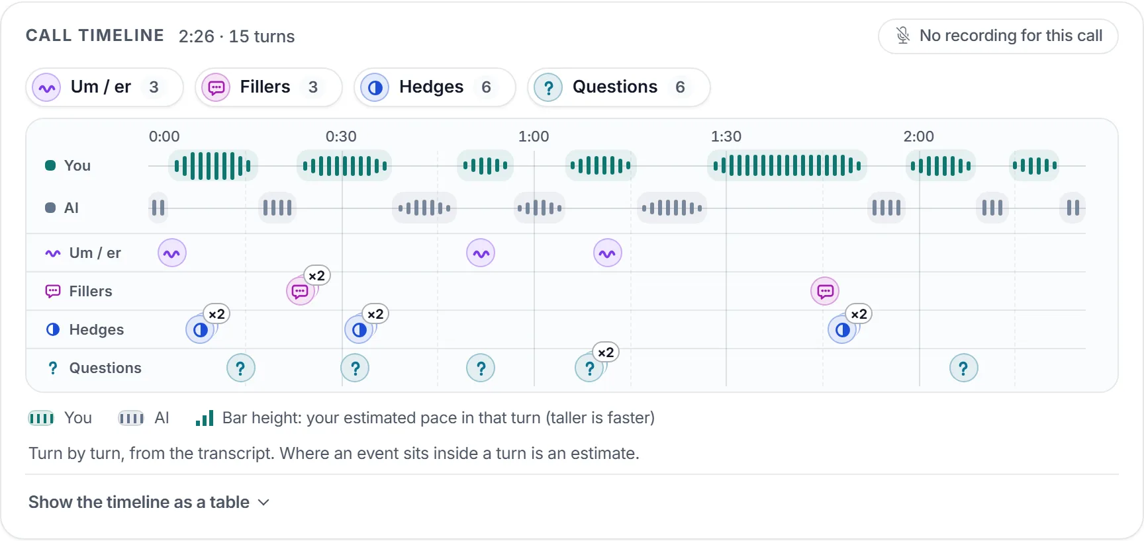Viewport: 1144px width, 541px height.
Task: Click the last AI turn block on the timeline
Action: 1073,208
